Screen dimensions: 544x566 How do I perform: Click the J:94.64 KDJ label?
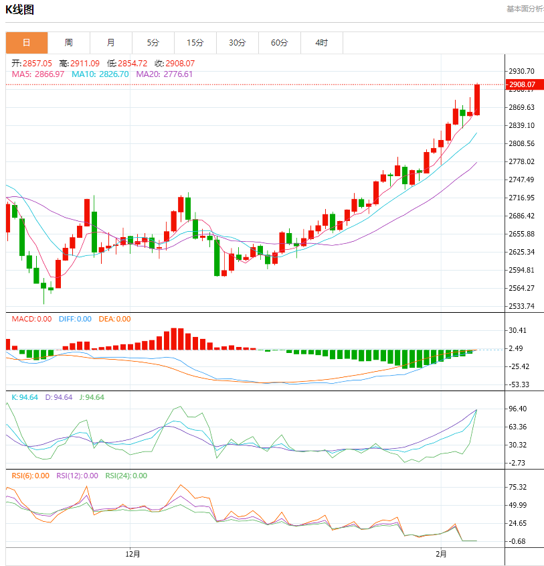pyautogui.click(x=92, y=397)
